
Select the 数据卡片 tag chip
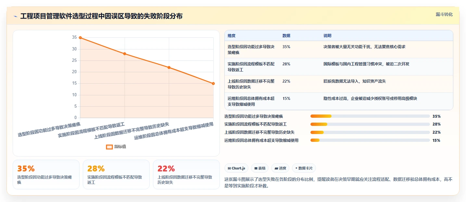[x=304, y=168]
